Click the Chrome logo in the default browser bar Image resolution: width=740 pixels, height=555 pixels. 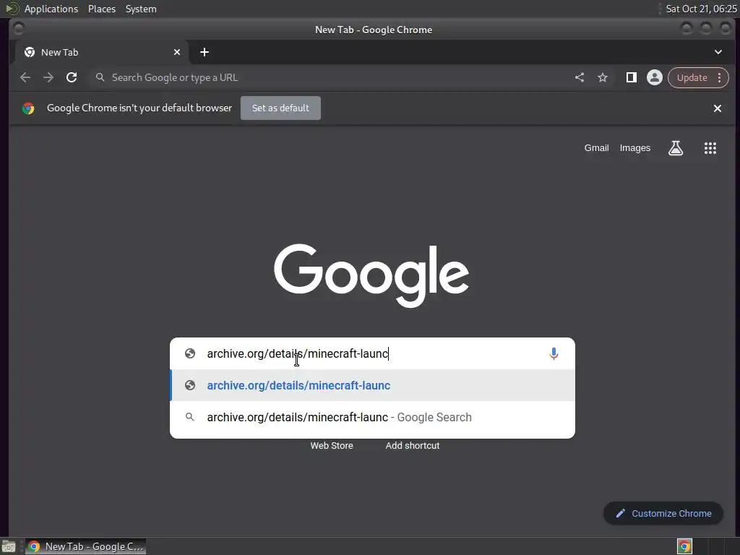coord(28,108)
